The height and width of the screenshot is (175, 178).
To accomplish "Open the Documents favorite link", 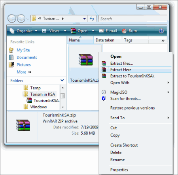I will click(x=27, y=57).
